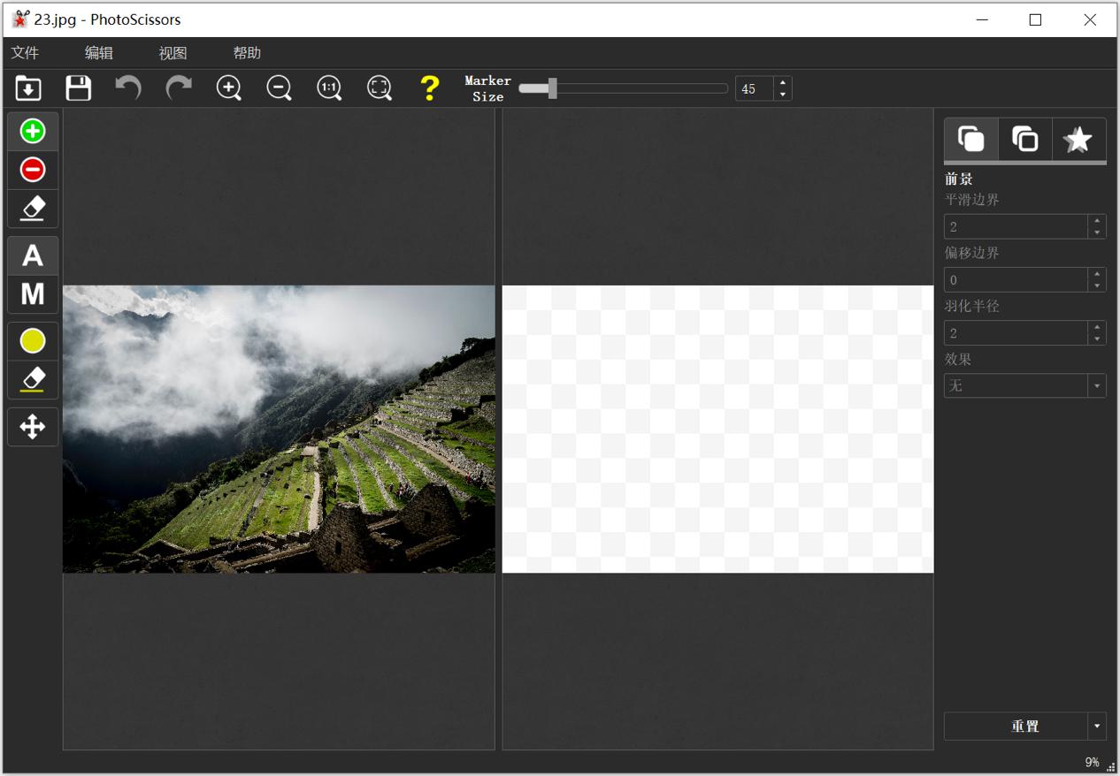Open the 效果 dropdown list
This screenshot has height=776, width=1120.
(1097, 386)
